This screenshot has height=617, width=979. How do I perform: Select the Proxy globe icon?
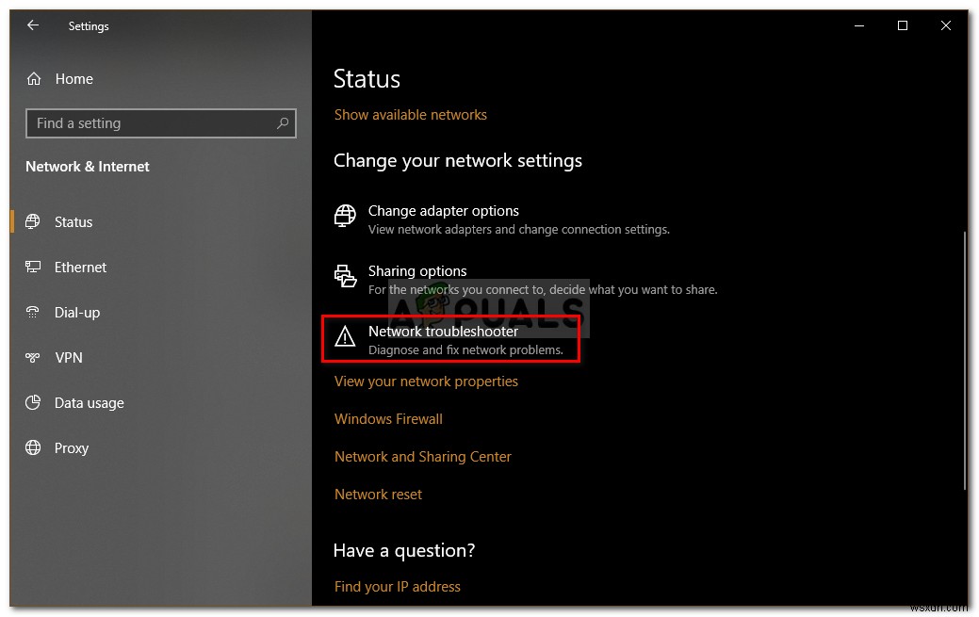click(x=34, y=448)
